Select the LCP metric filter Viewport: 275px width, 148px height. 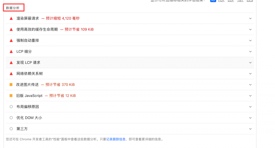(x=231, y=1)
